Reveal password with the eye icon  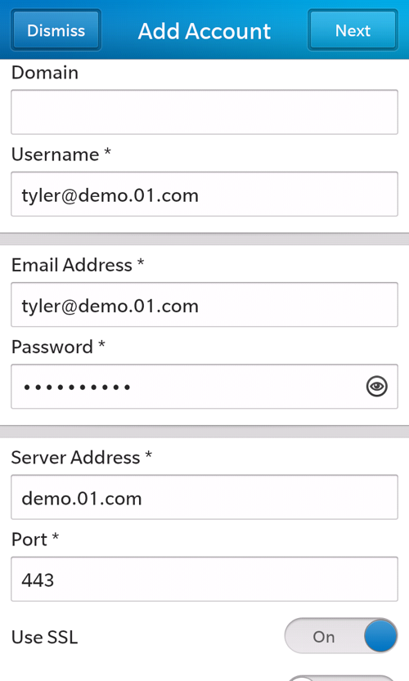click(x=376, y=386)
